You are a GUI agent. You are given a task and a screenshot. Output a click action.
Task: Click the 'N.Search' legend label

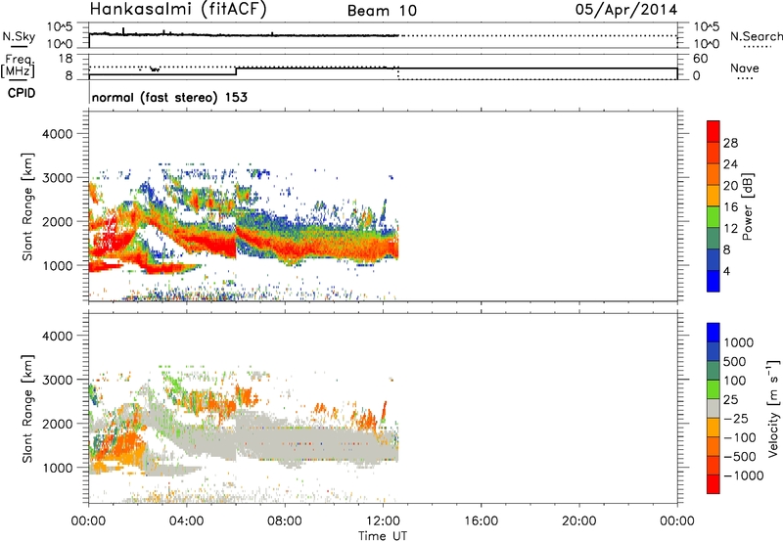click(757, 36)
